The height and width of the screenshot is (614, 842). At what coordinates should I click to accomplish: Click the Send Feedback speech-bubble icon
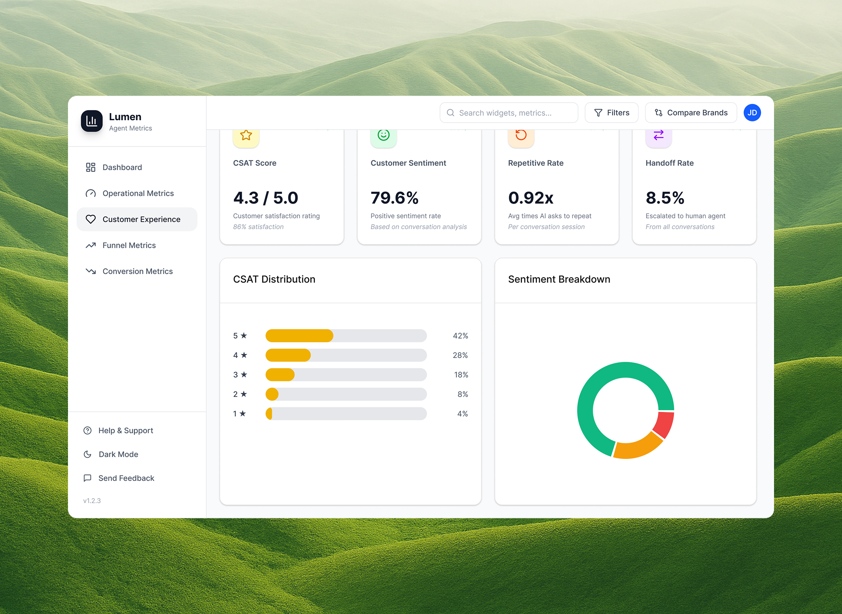[88, 478]
